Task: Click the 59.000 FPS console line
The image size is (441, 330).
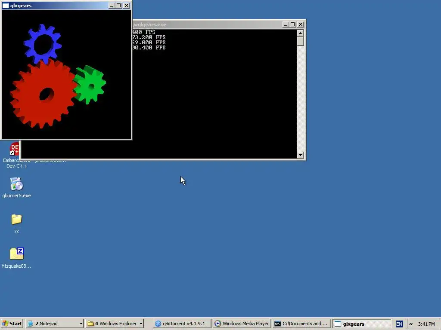Action: pos(149,43)
